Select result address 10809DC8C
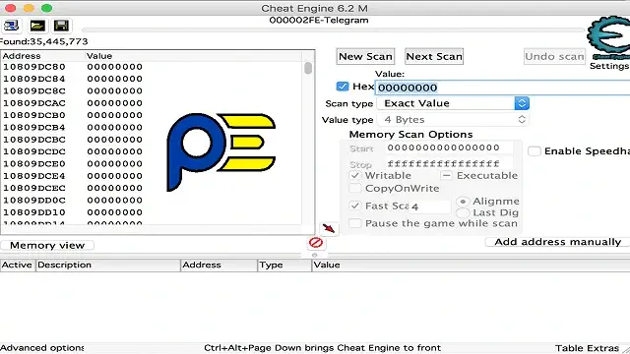 [x=34, y=91]
